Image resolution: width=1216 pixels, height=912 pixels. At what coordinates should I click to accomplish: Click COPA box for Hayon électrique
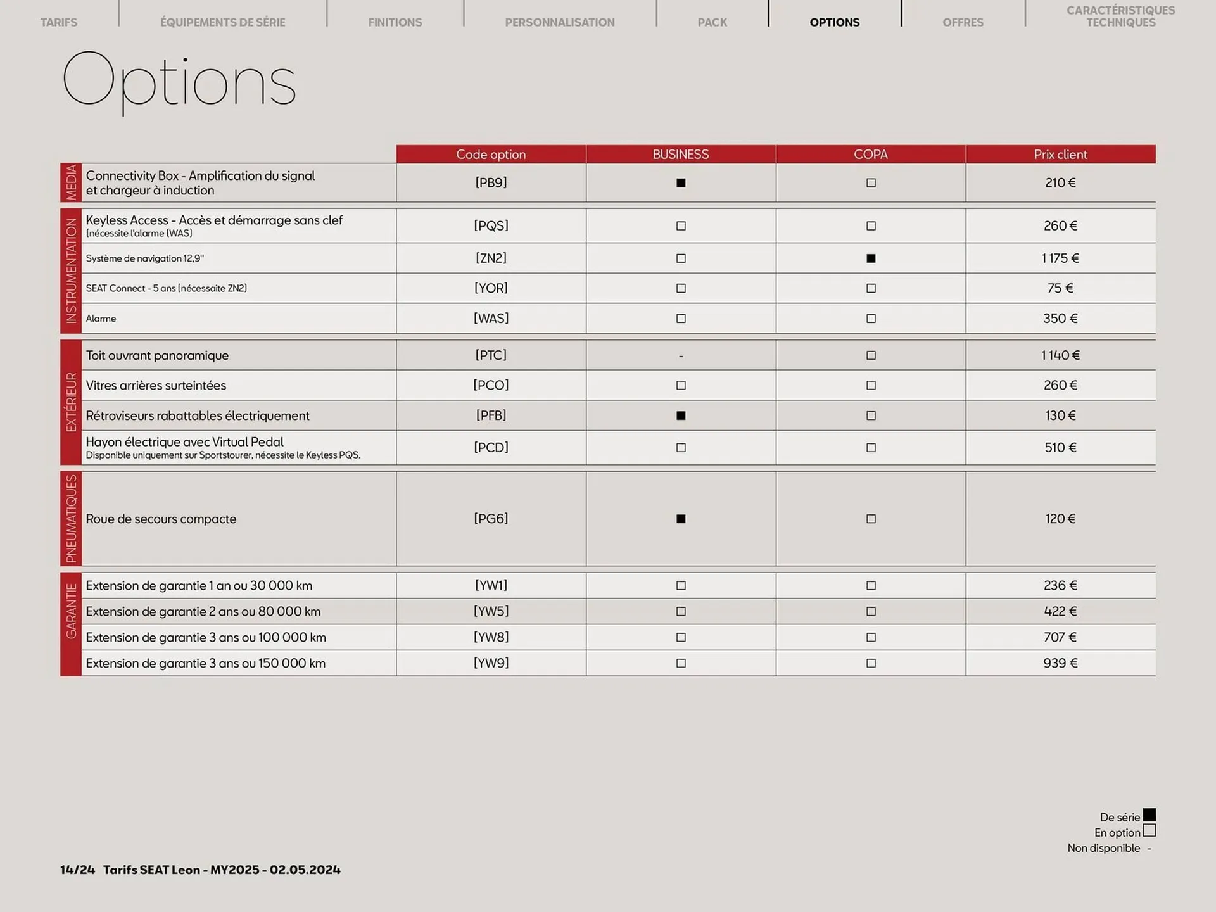(871, 448)
